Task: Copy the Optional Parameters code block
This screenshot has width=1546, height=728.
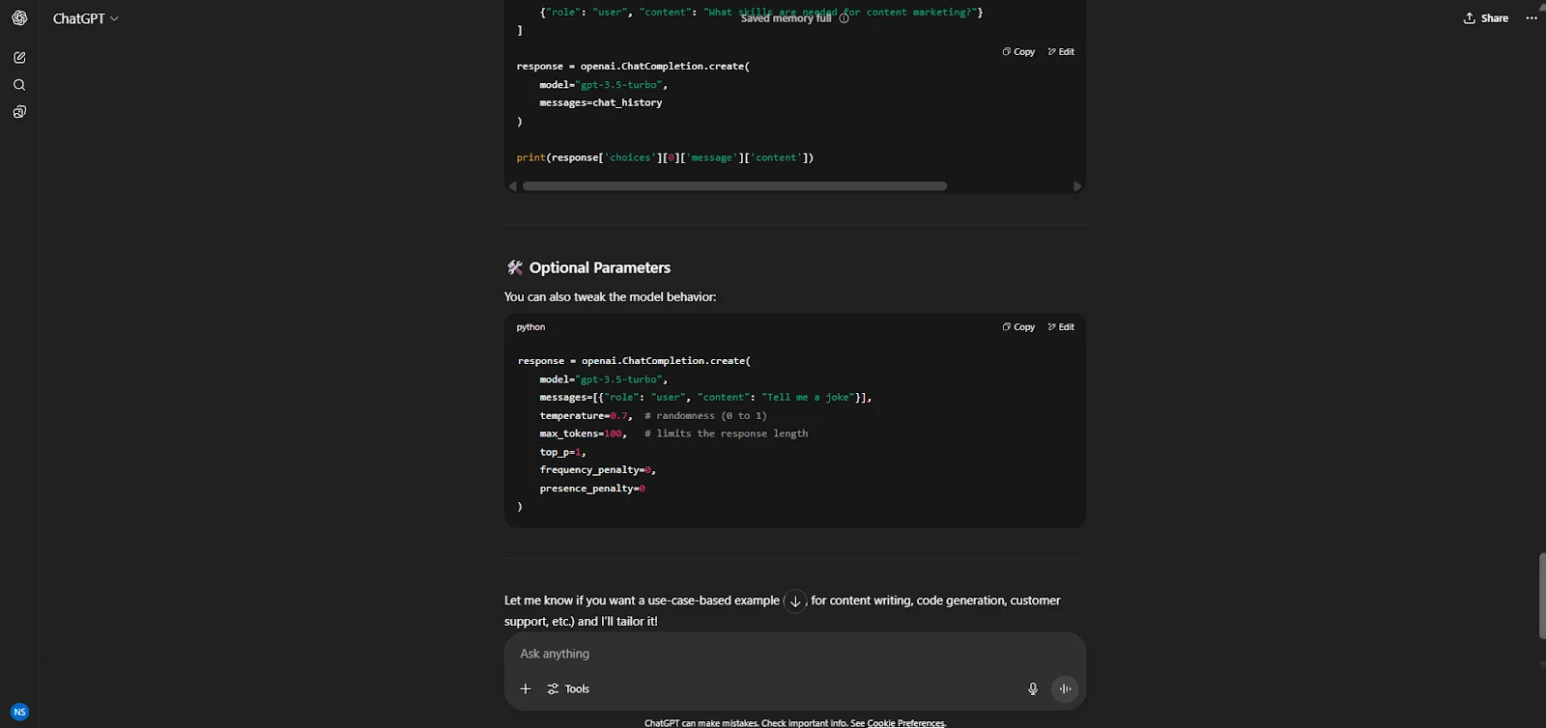Action: pyautogui.click(x=1018, y=327)
